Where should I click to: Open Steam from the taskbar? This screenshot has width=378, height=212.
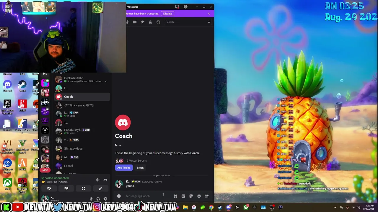point(220,207)
